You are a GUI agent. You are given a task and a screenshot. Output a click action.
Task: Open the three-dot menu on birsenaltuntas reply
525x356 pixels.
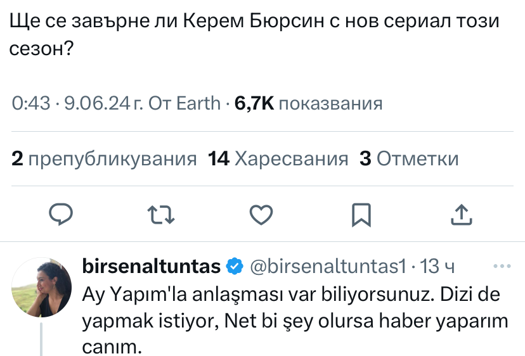coord(502,267)
